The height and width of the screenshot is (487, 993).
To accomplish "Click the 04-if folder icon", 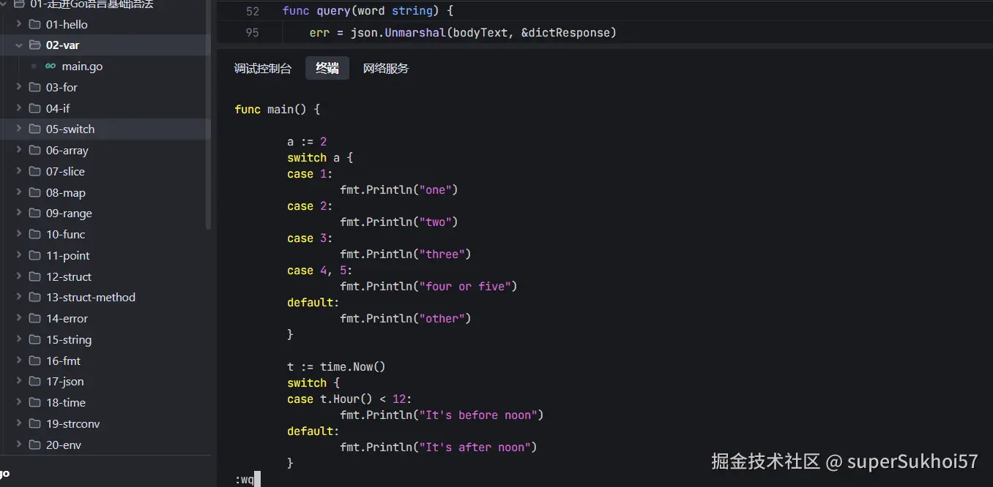I will click(34, 108).
